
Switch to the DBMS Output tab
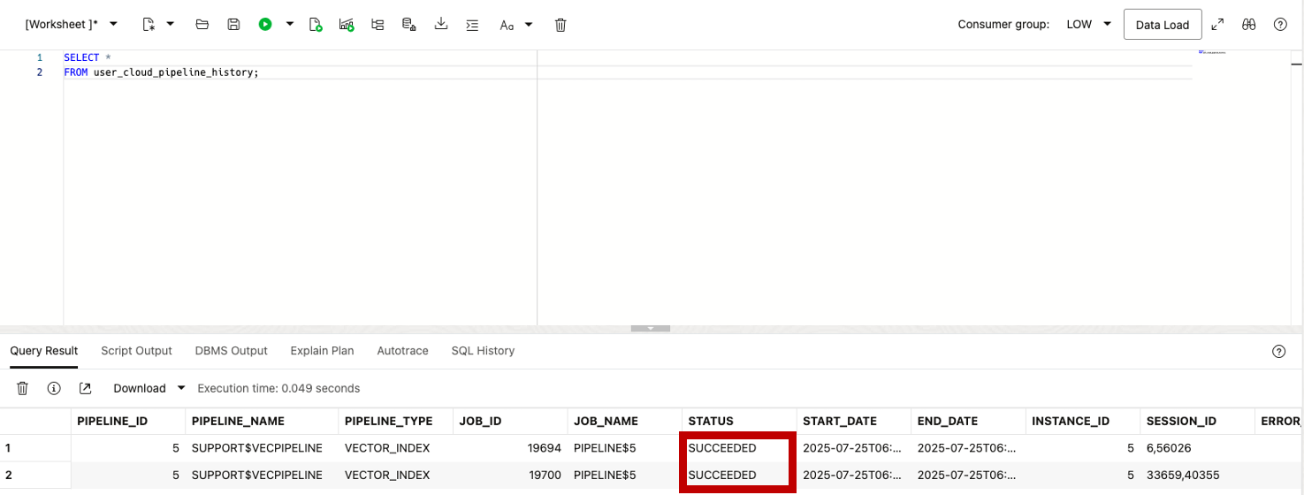pyautogui.click(x=231, y=351)
